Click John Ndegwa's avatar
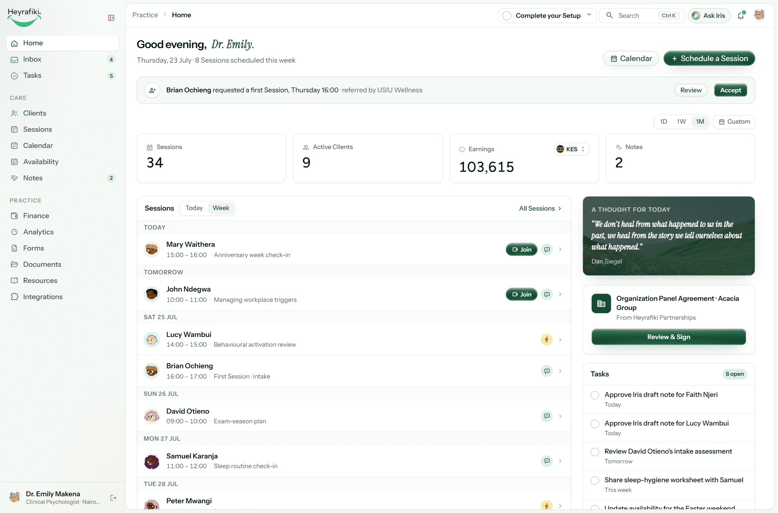This screenshot has height=513, width=778. coord(152,294)
